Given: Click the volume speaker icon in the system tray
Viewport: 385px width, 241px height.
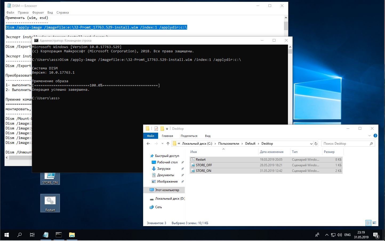Looking at the screenshot, I should click(x=339, y=235).
